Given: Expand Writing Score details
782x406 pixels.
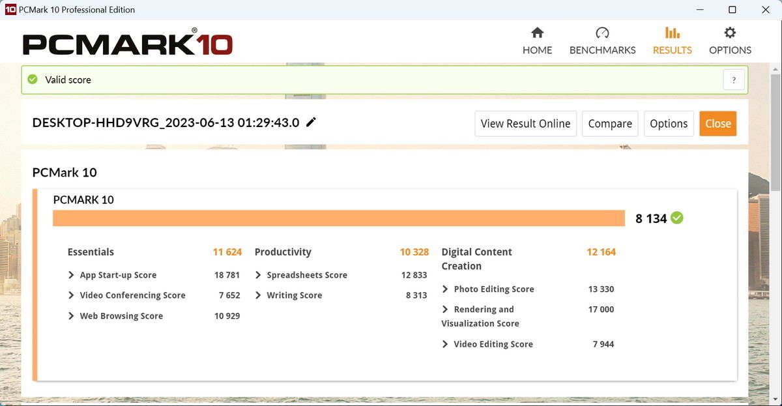Looking at the screenshot, I should [x=258, y=295].
